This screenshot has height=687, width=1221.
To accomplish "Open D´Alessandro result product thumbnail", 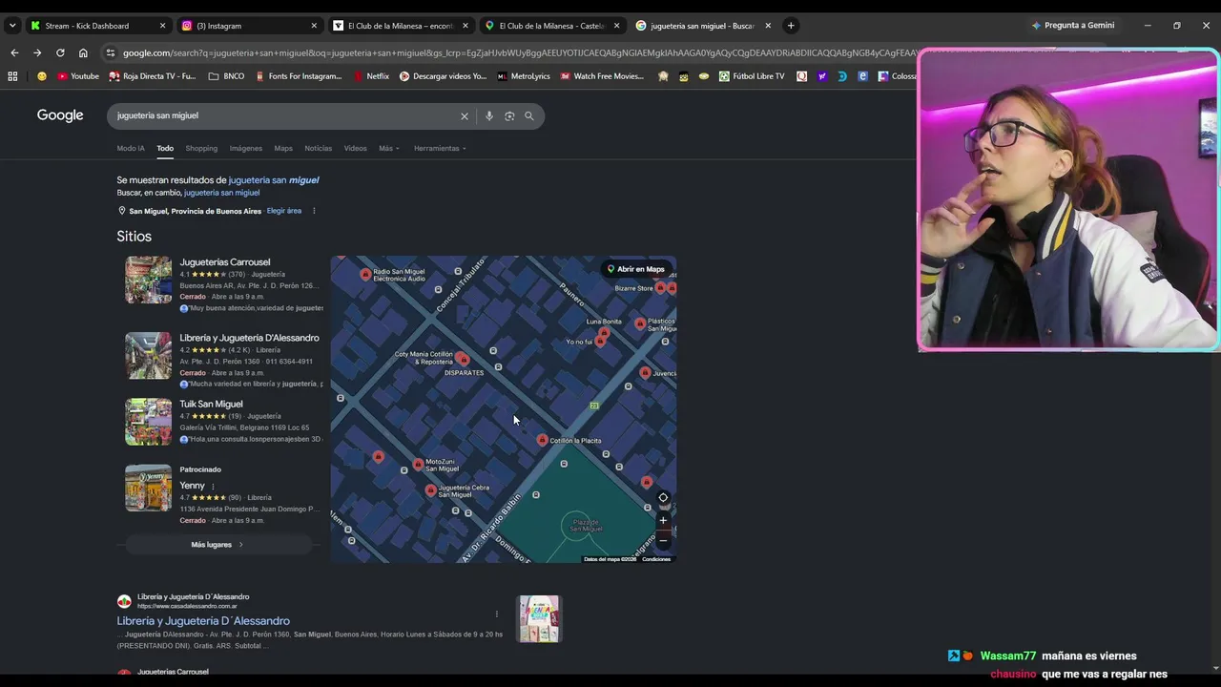I will [x=539, y=619].
